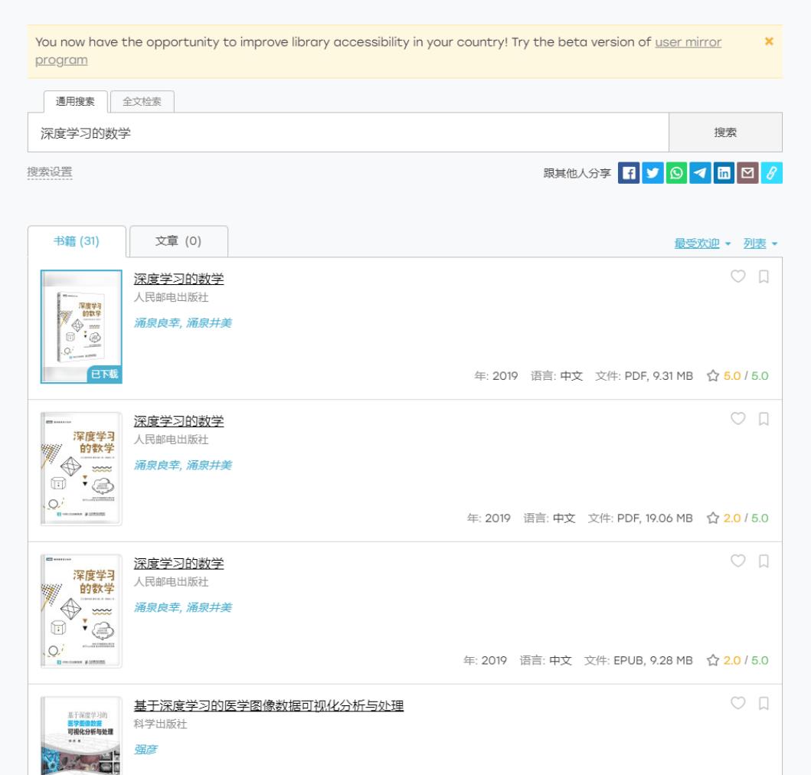This screenshot has width=811, height=775.
Task: Switch to the 全文检索 tab
Action: coord(142,101)
